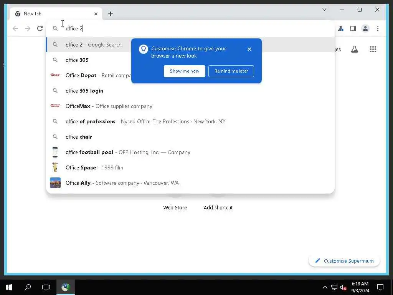Click the Office Space movie poster icon
The height and width of the screenshot is (295, 393).
click(x=55, y=167)
